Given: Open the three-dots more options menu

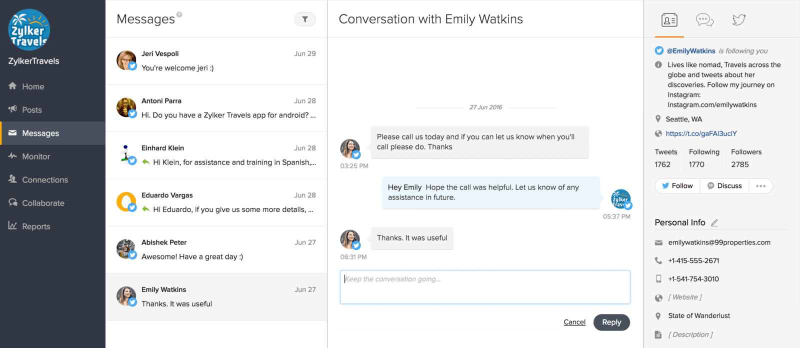Looking at the screenshot, I should click(760, 186).
